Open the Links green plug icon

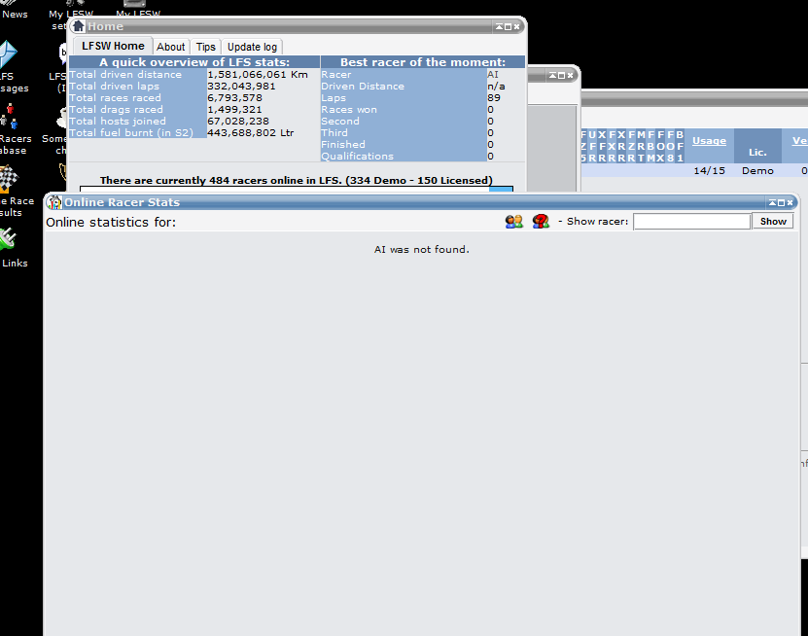(x=8, y=239)
